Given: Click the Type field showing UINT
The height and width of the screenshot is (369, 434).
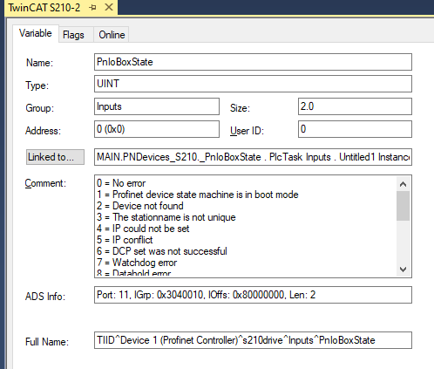Looking at the screenshot, I should 253,84.
